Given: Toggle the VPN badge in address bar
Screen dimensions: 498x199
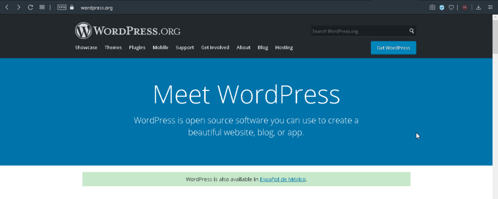Looking at the screenshot, I should 62,7.
